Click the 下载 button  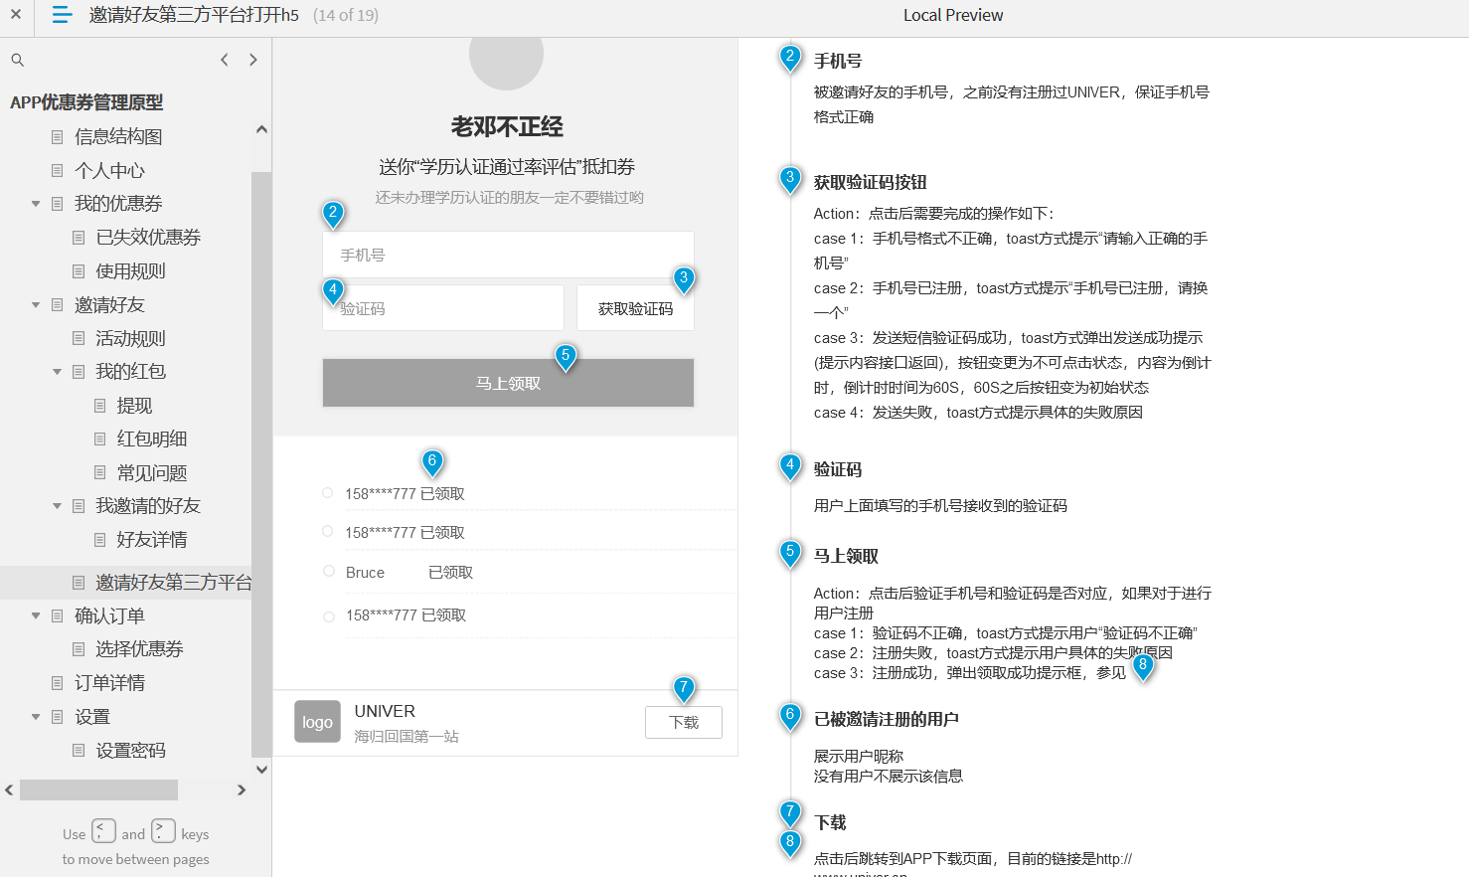(x=684, y=722)
